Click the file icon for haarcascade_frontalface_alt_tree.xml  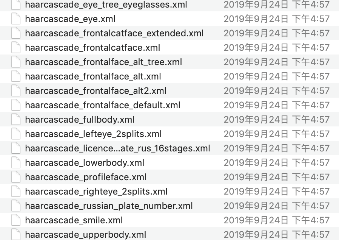pyautogui.click(x=16, y=62)
